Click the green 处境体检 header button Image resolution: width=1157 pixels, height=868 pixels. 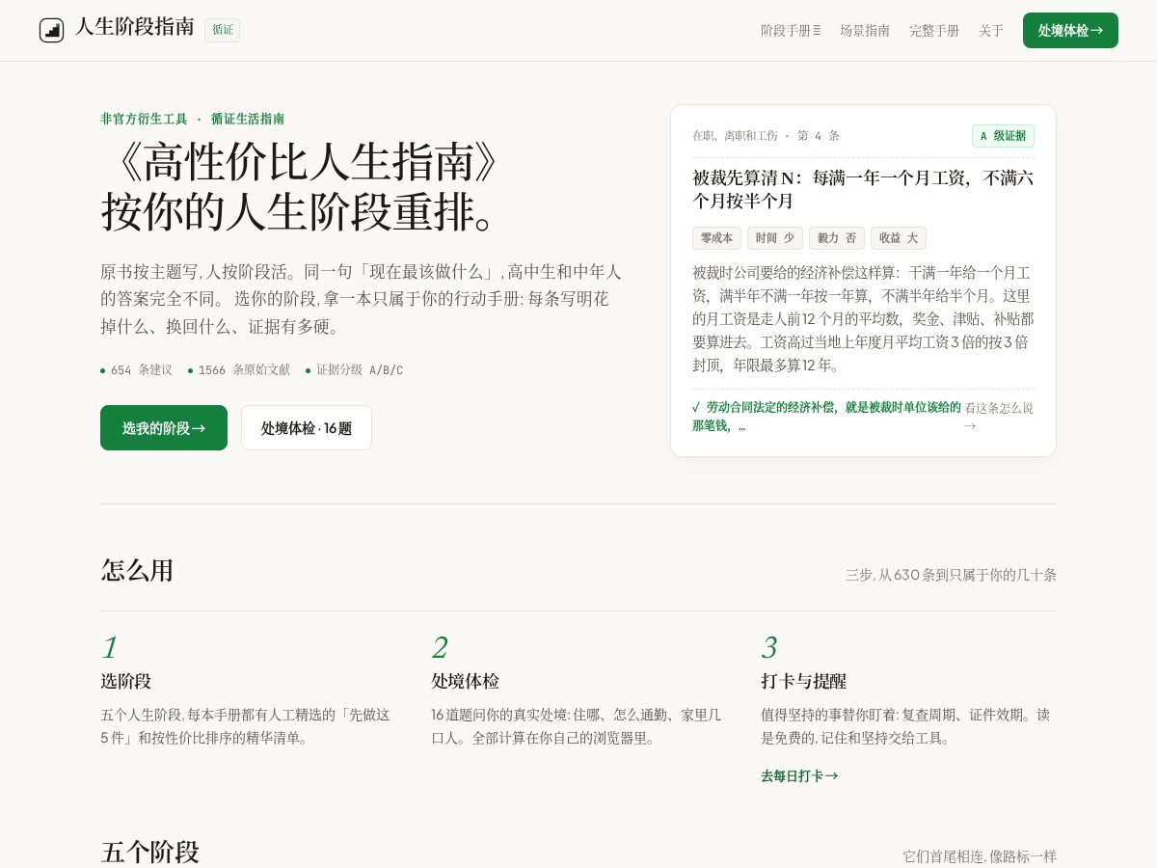pos(1070,30)
